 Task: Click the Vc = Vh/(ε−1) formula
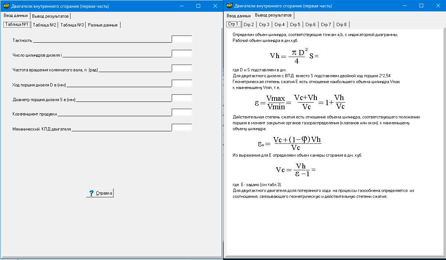click(296, 170)
